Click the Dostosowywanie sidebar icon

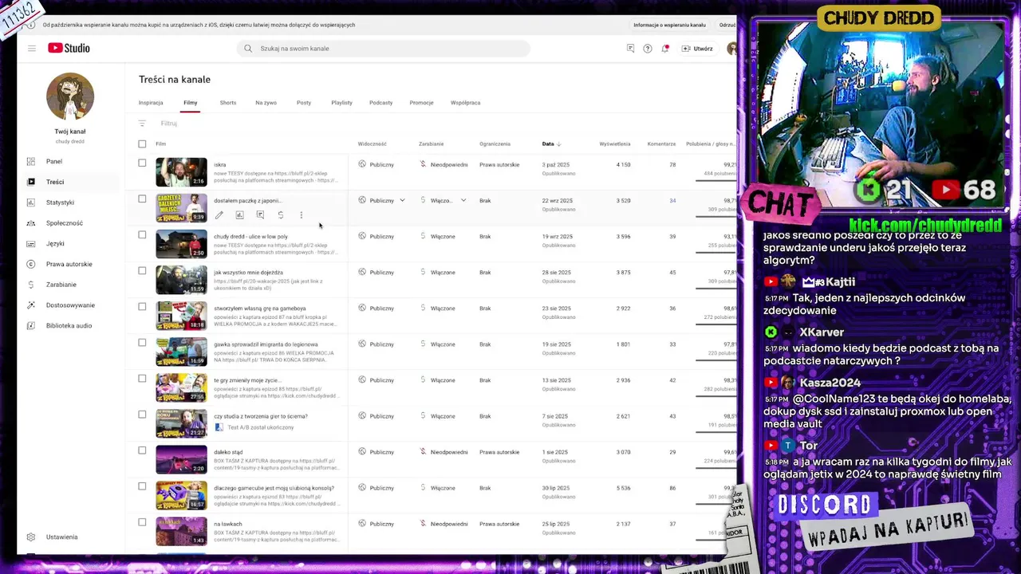(x=31, y=305)
